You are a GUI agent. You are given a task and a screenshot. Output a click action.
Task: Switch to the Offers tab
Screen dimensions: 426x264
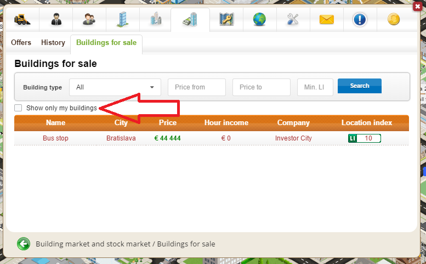coord(21,42)
